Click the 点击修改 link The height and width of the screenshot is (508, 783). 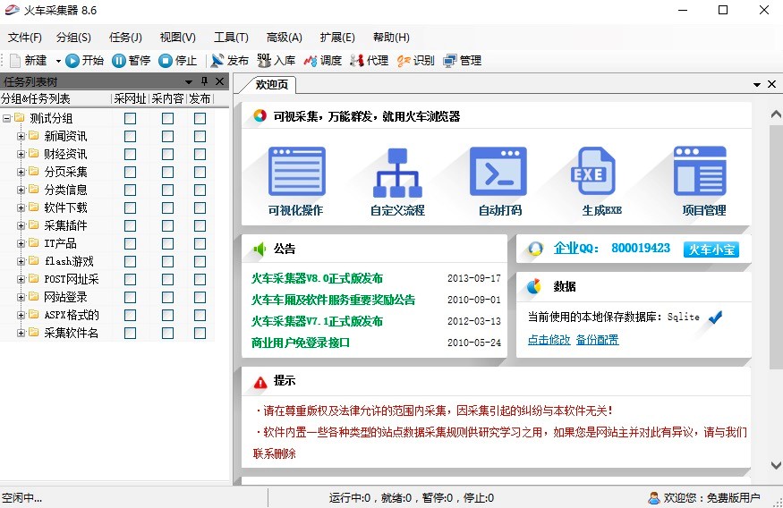pos(549,340)
